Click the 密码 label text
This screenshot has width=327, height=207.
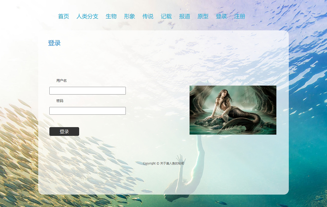pos(60,101)
